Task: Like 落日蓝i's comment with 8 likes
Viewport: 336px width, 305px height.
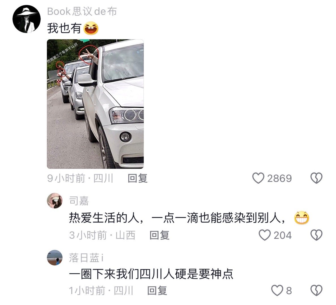Action: [277, 290]
